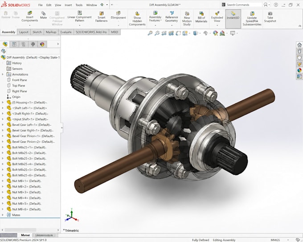Open the Insert menu
The height and width of the screenshot is (242, 303).
(68, 5)
